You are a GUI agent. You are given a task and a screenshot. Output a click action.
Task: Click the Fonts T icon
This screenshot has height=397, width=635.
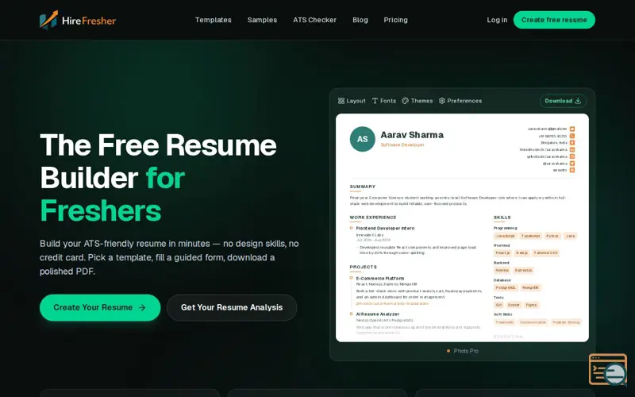click(x=375, y=101)
